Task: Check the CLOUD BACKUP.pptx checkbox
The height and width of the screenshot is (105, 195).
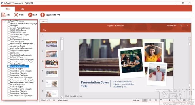Action: tap(9, 30)
